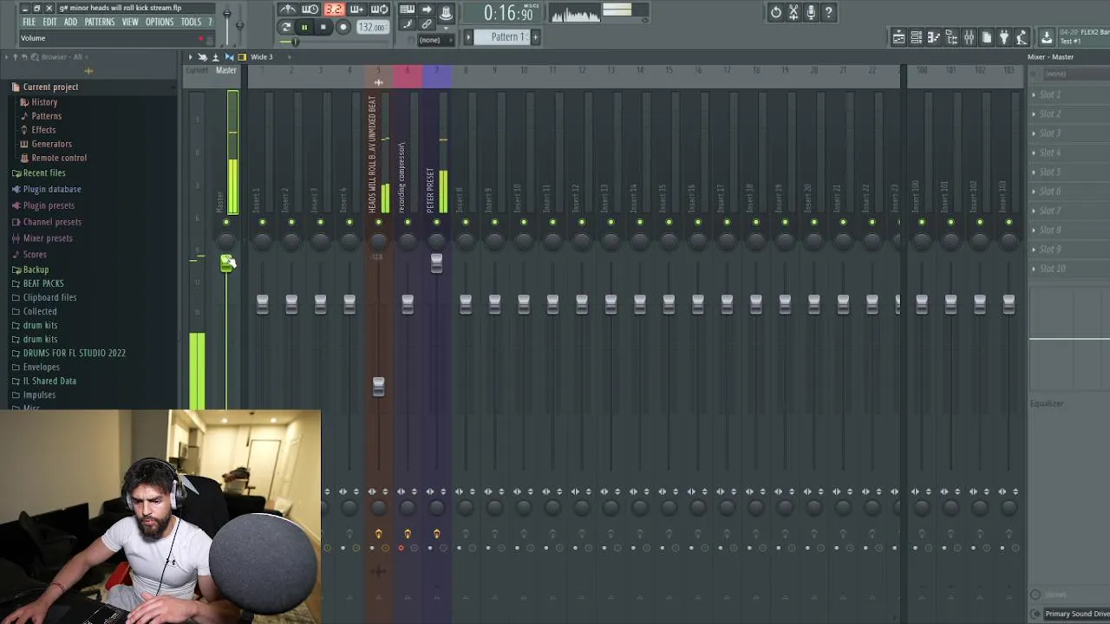Open the OPTIONS menu

point(160,22)
